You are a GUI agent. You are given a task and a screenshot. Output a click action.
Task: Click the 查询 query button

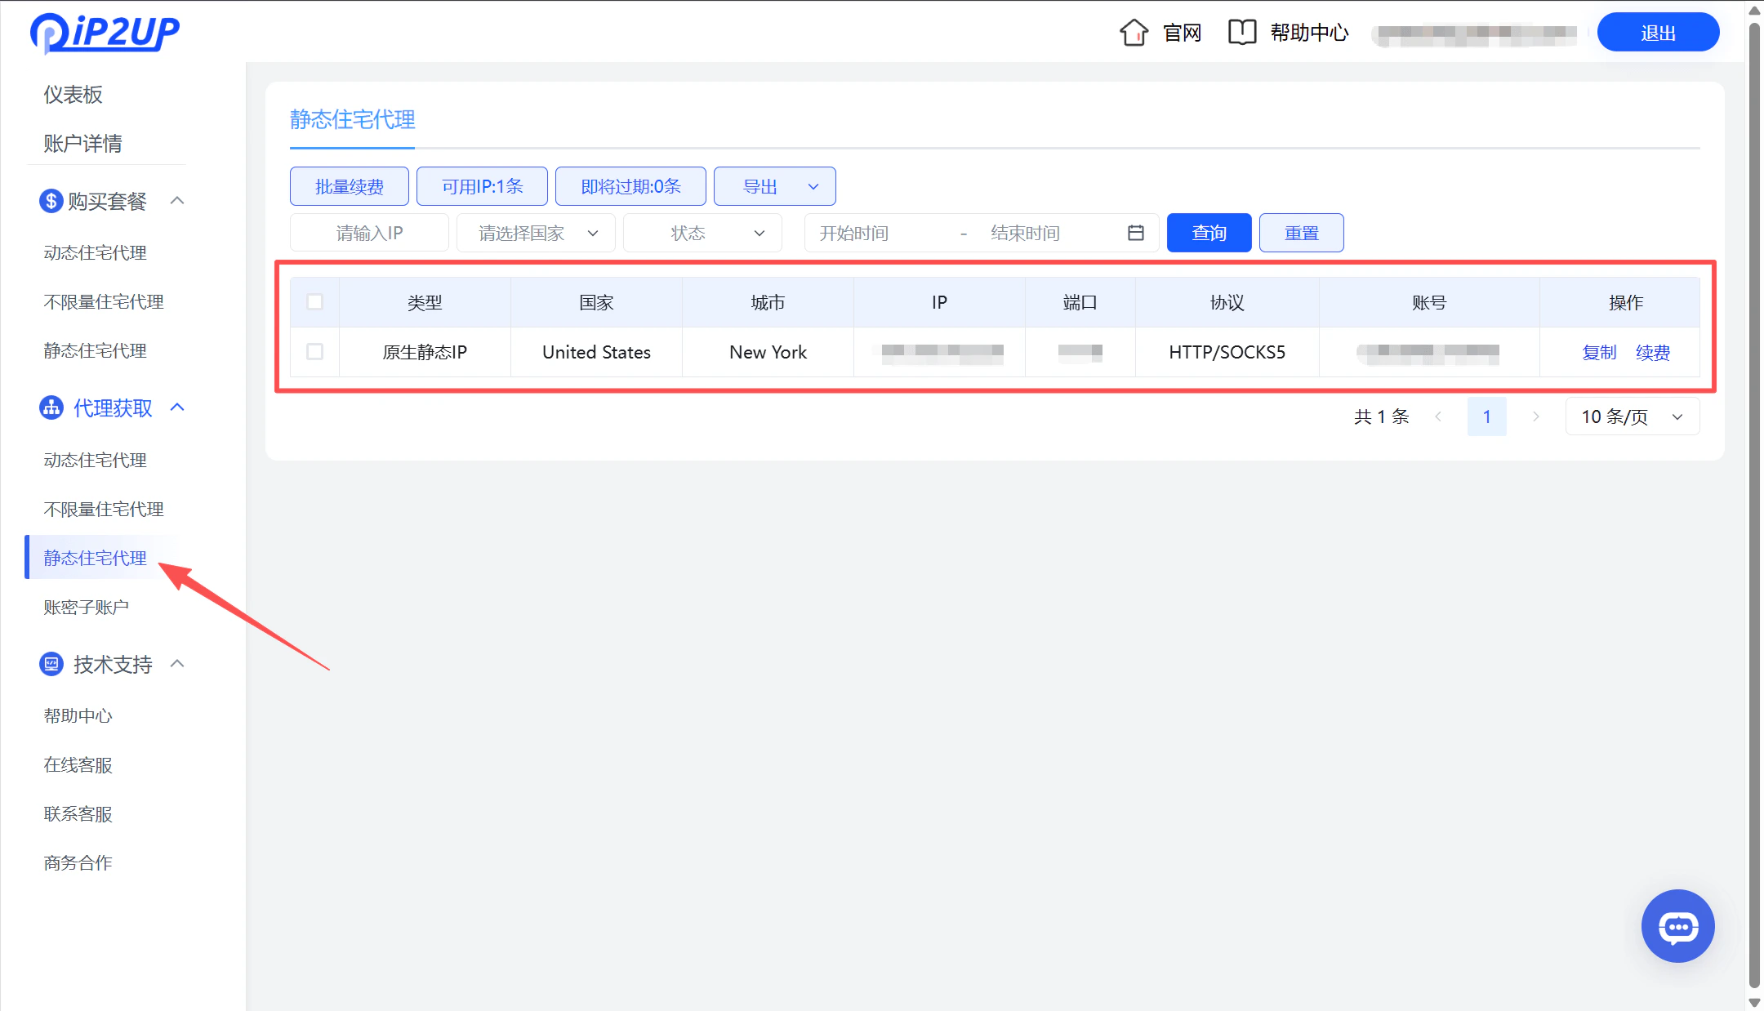[x=1209, y=233]
